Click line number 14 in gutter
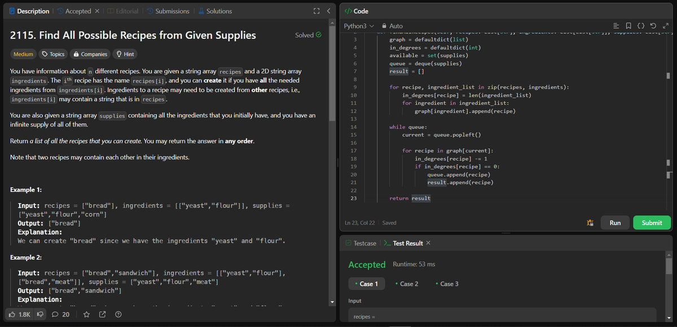Screen dimensions: 677x327 click(x=353, y=127)
